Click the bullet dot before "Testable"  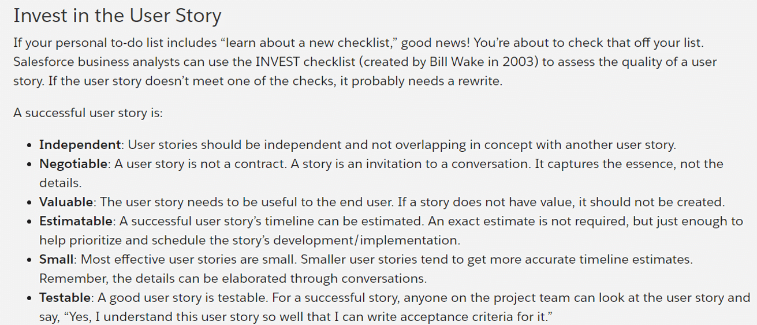click(29, 298)
